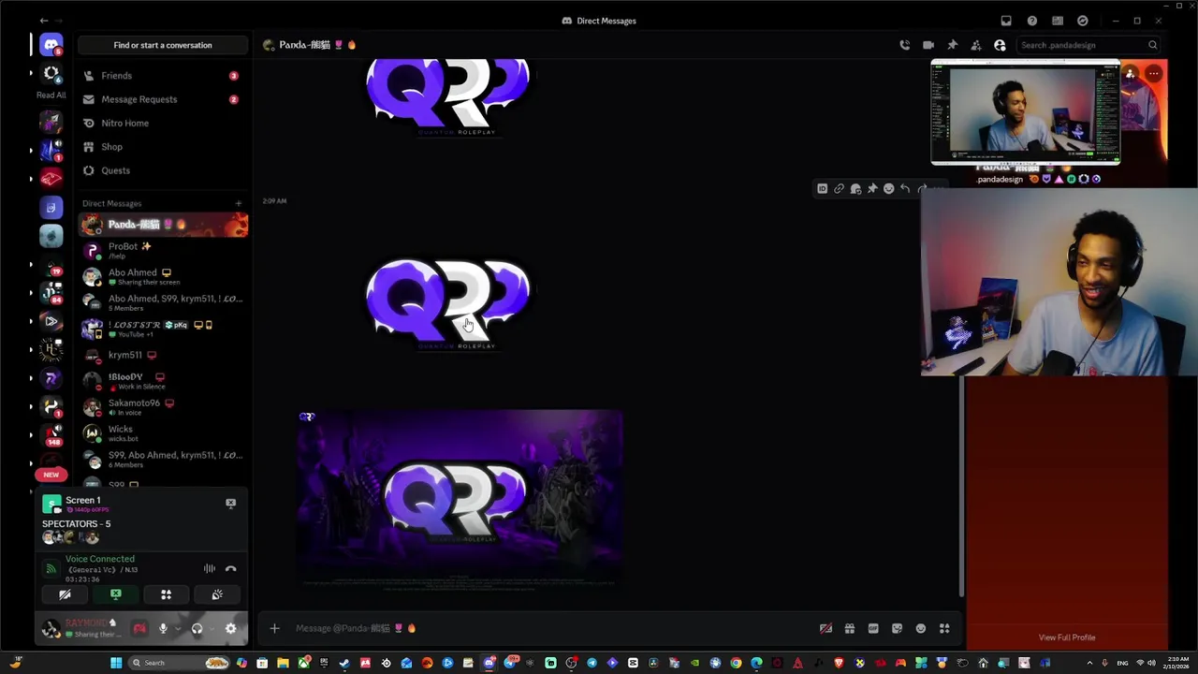1198x674 pixels.
Task: Open more options in profile panel
Action: [1154, 73]
